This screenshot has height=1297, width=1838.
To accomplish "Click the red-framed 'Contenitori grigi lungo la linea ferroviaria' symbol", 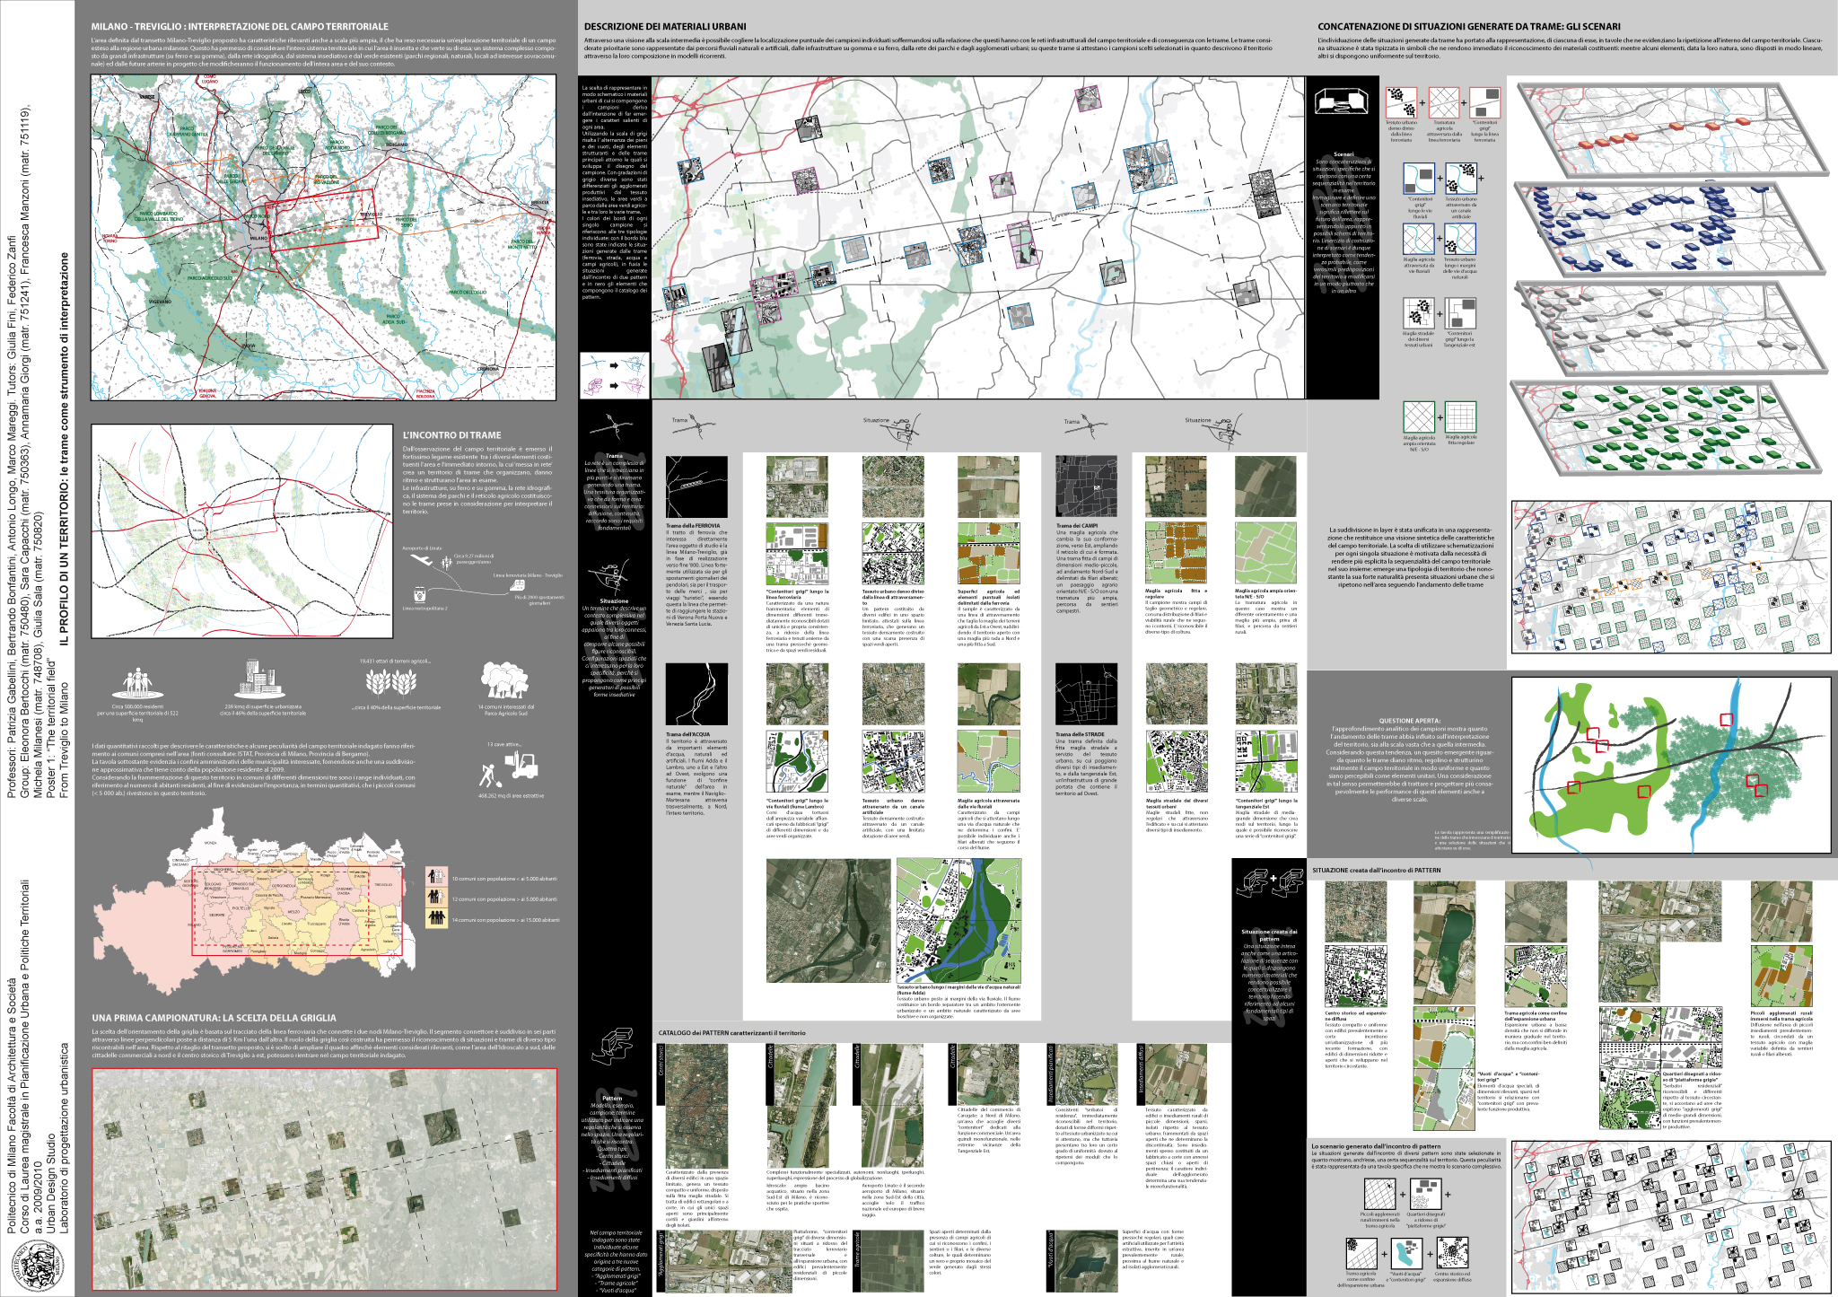I will [1485, 102].
